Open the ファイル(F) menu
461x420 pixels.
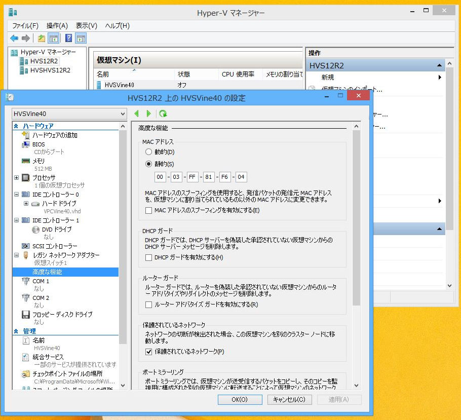click(x=25, y=25)
